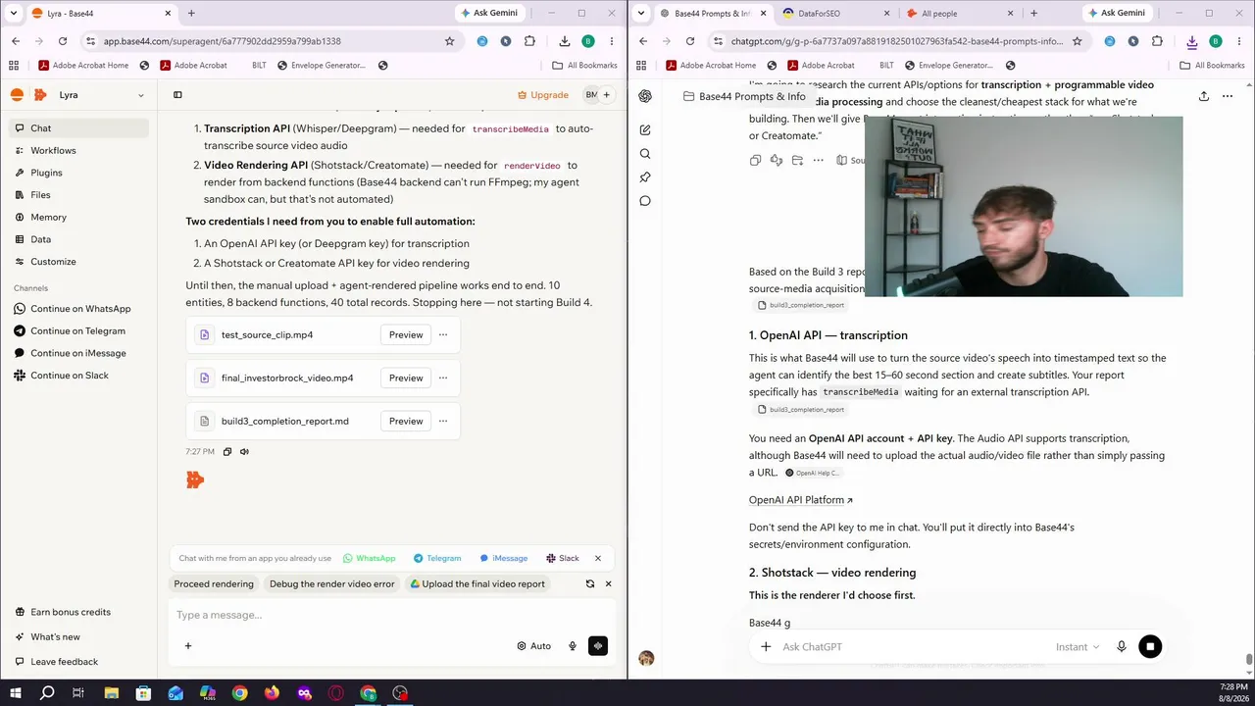Start a new chat in ChatGPT sidebar

click(645, 129)
